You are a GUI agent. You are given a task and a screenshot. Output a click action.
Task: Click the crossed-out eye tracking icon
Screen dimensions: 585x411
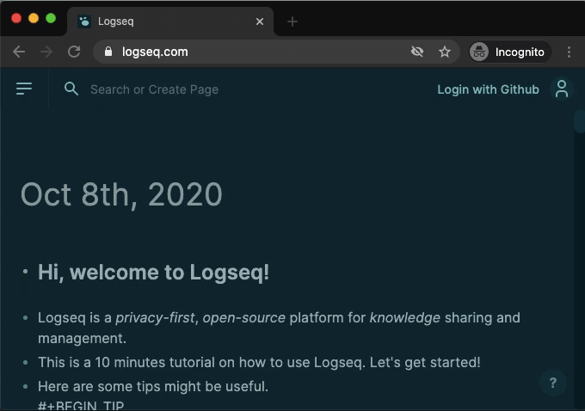click(x=417, y=52)
